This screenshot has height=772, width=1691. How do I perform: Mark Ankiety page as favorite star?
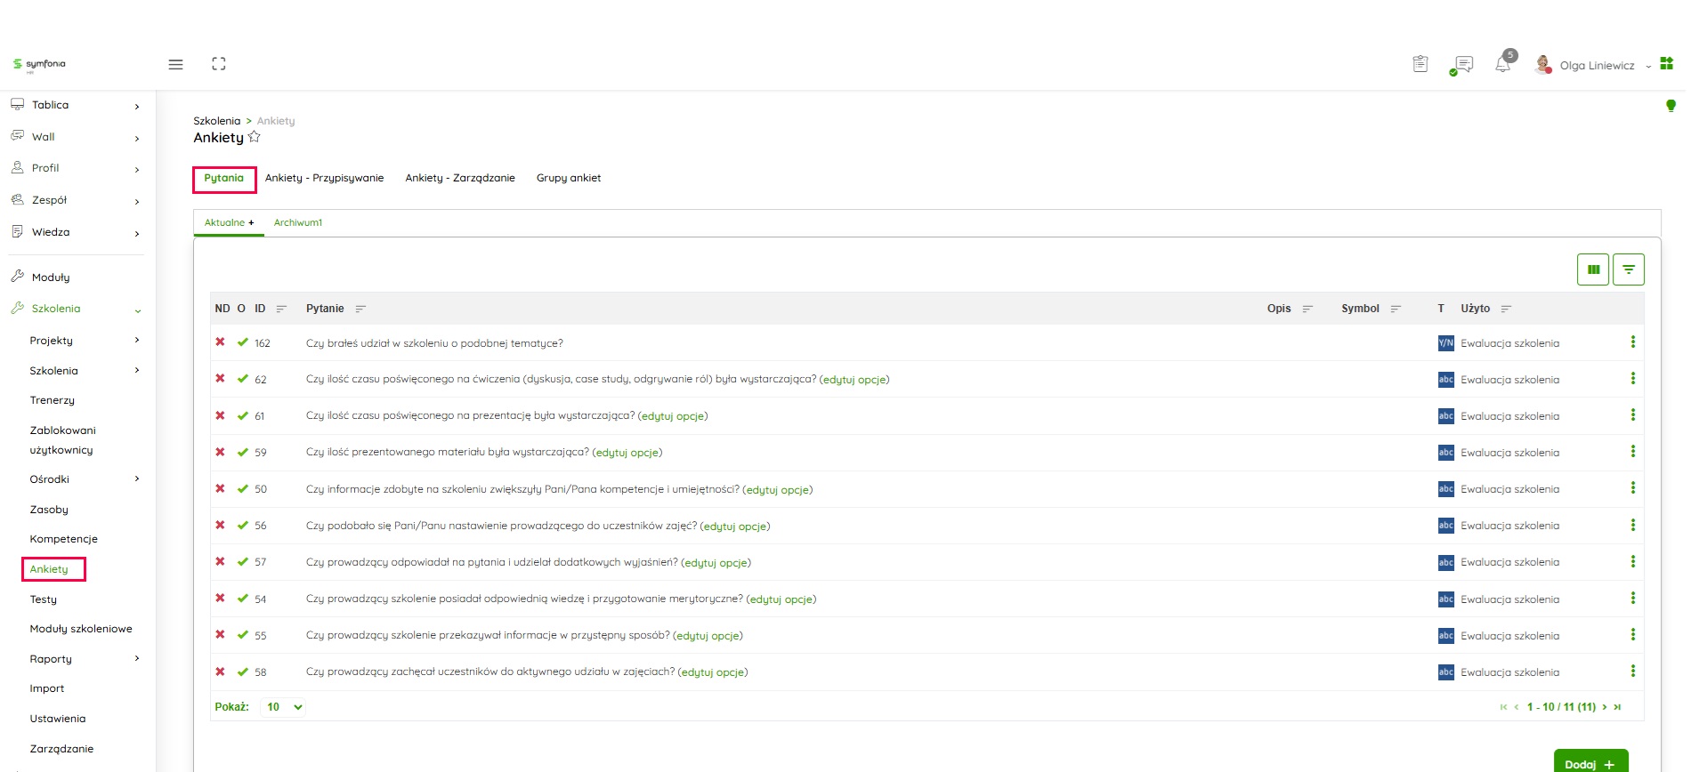[x=255, y=137]
